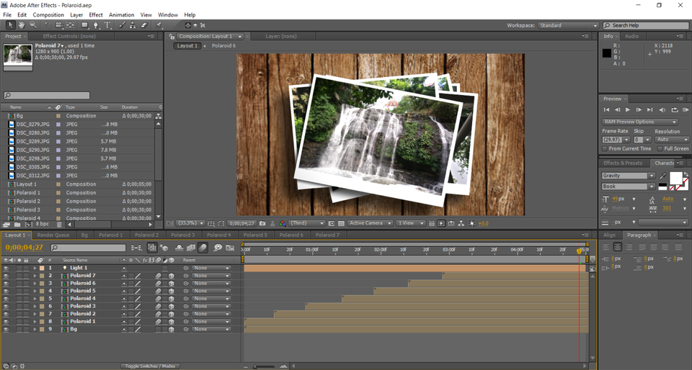This screenshot has width=692, height=370.
Task: Select DSC_0290.JPG in the Project panel
Action: [32, 150]
